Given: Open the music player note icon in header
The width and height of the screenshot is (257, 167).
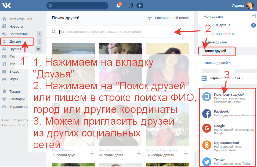Looking at the screenshot, I should point(131,6).
